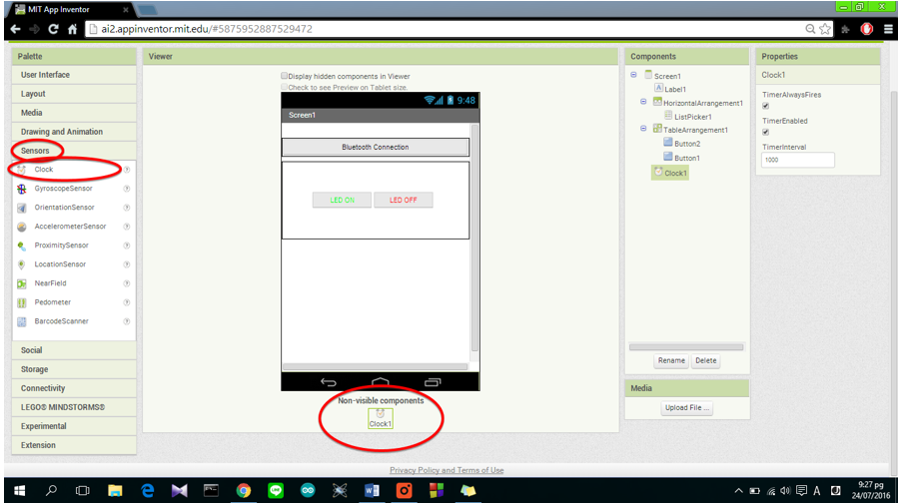The width and height of the screenshot is (898, 504).
Task: Select LED OFF button in viewer
Action: [x=404, y=201]
